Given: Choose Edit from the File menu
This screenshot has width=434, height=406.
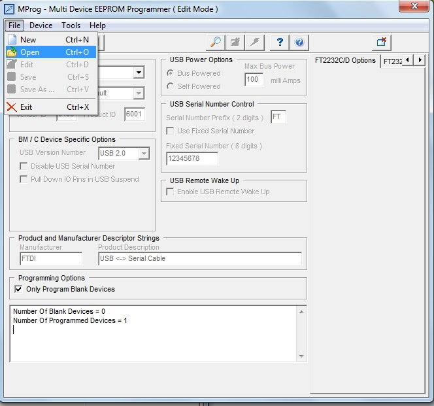Looking at the screenshot, I should (51, 65).
